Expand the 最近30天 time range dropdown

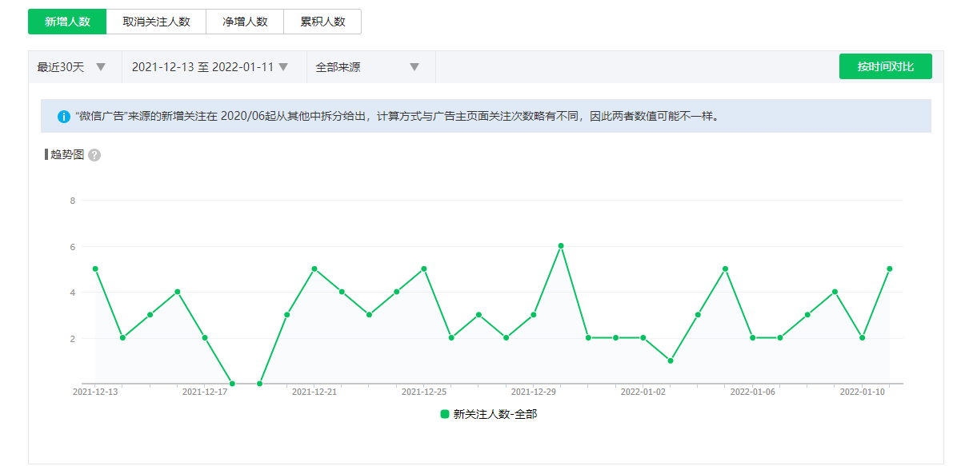(72, 67)
